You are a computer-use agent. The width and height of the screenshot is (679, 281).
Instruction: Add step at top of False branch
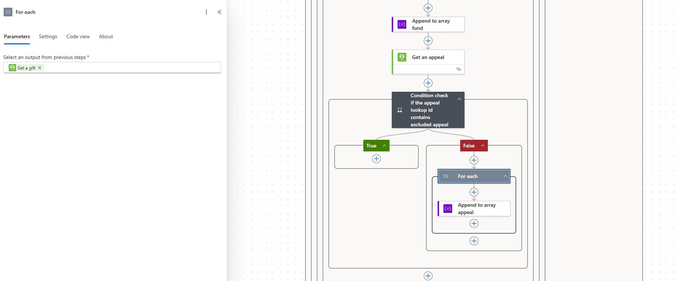click(x=474, y=160)
